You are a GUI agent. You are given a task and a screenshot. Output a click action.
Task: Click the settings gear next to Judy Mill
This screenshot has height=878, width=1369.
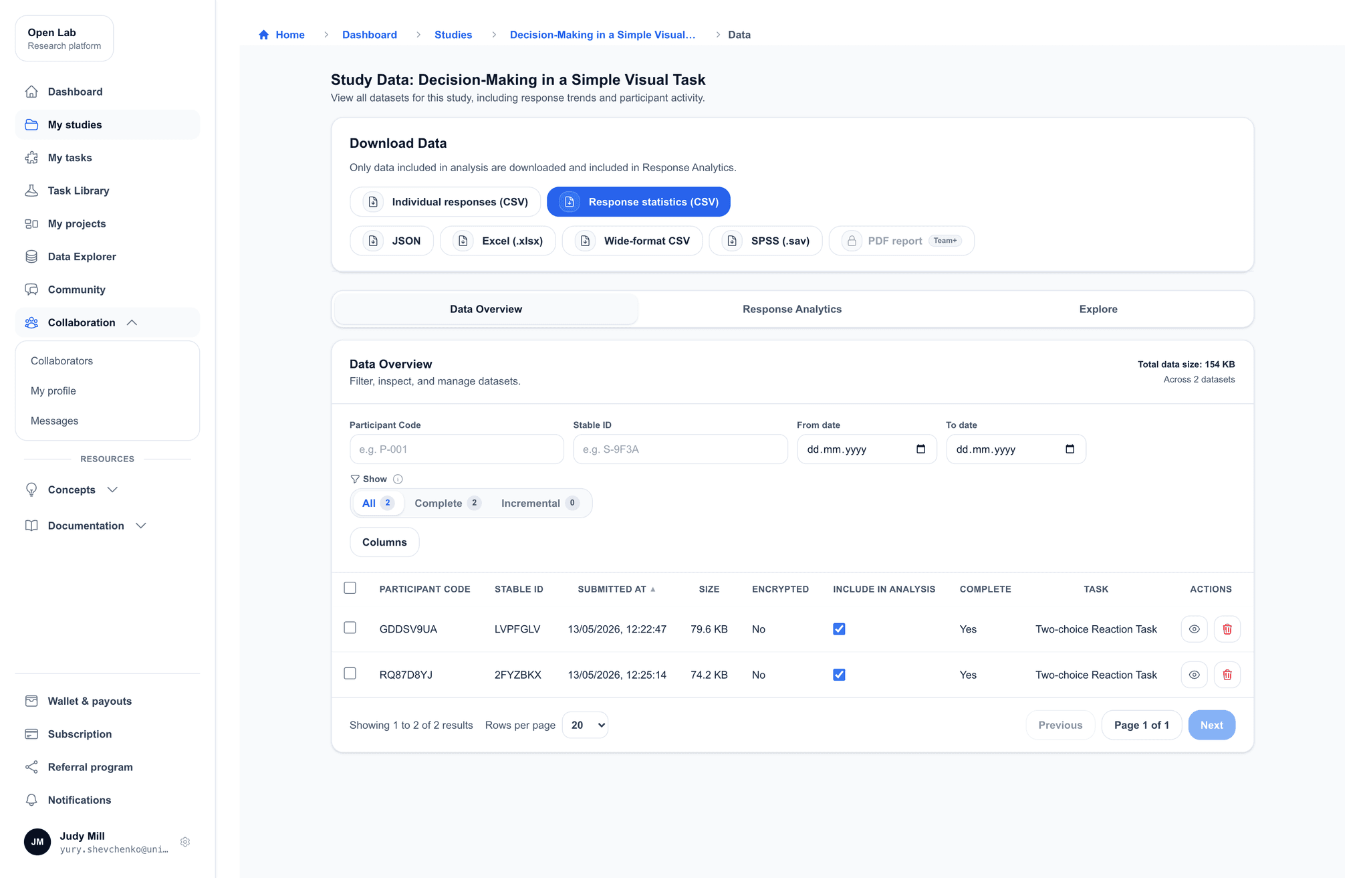[185, 842]
